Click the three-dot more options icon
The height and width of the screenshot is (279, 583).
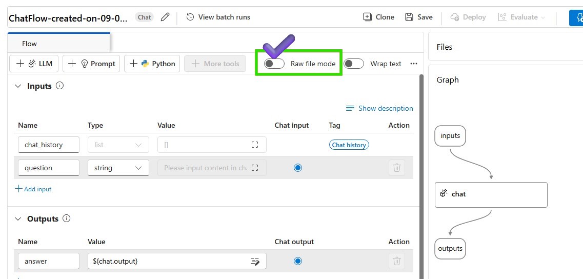click(414, 64)
